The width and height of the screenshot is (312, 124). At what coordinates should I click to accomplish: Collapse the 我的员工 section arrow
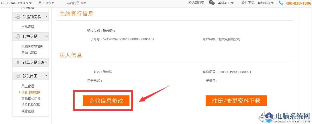pyautogui.click(x=46, y=76)
